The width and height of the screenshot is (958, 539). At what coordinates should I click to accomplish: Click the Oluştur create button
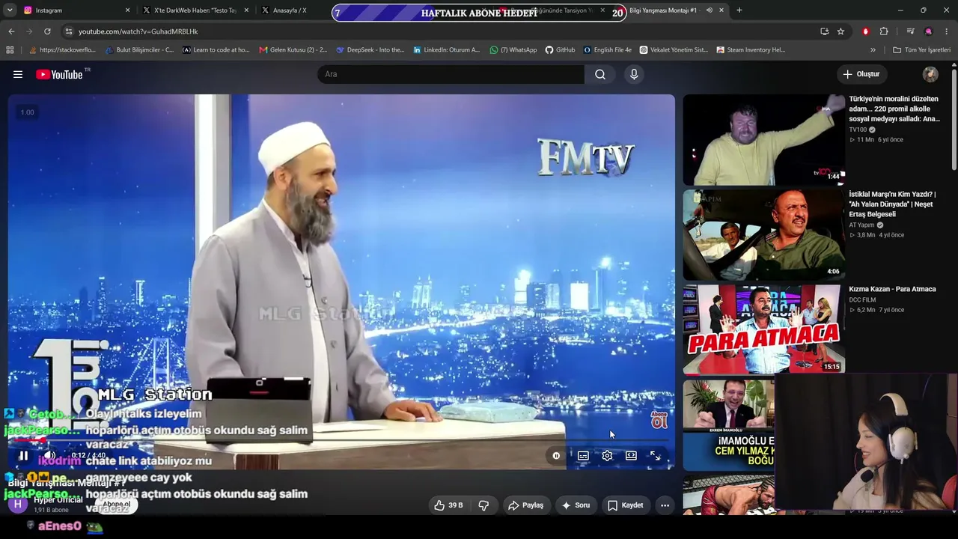(861, 74)
